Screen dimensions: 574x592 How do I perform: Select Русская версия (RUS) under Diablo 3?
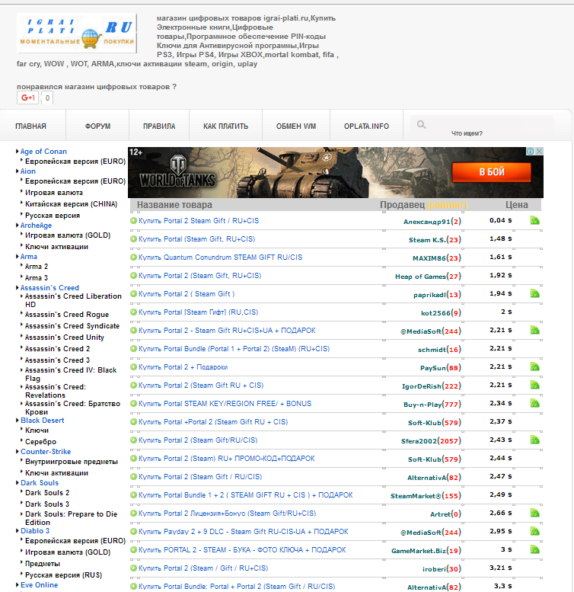[63, 575]
